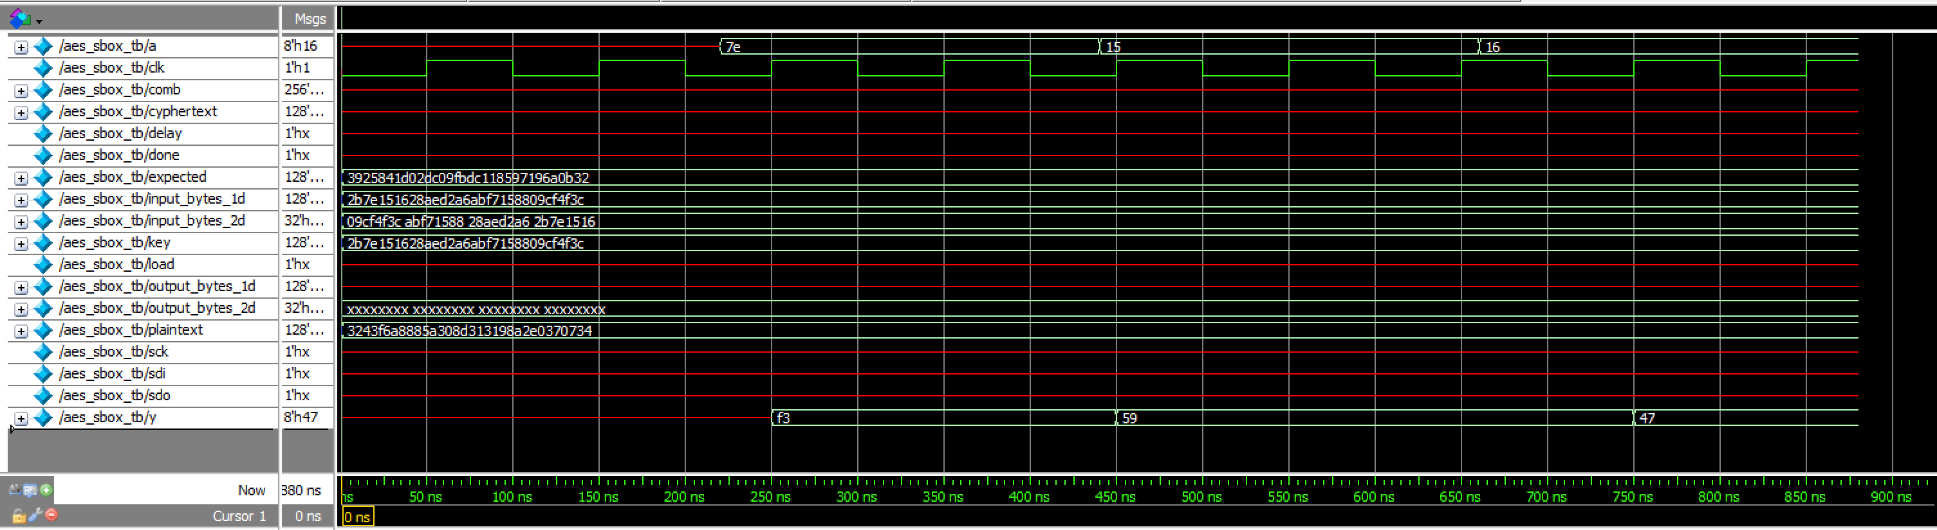Image resolution: width=1937 pixels, height=530 pixels.
Task: Click the 500 ns mark on the timeline
Action: point(1201,496)
